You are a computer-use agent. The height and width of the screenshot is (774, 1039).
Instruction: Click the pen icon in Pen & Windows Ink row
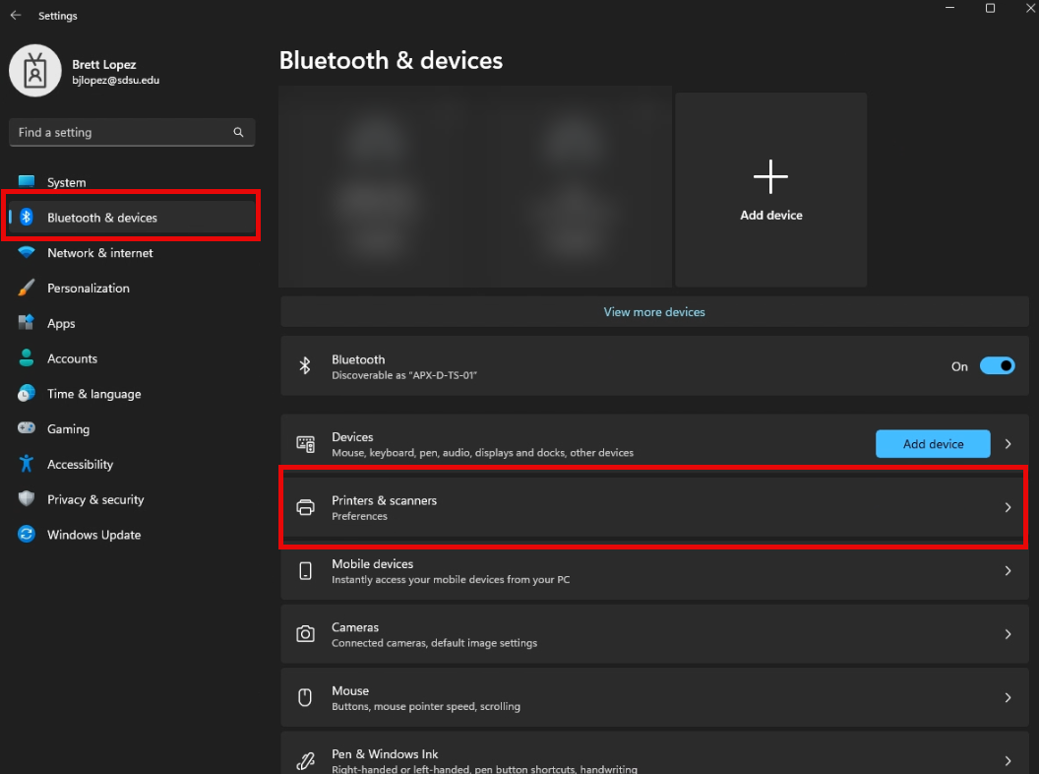[305, 761]
